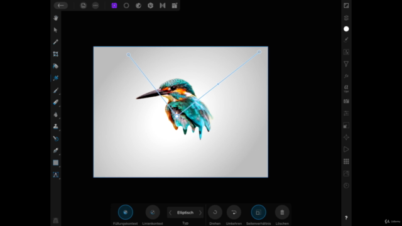Switch to the purple Photo persona
The width and height of the screenshot is (402, 226).
coord(114,6)
